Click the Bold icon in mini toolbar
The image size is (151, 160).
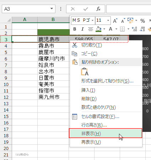tap(75, 29)
